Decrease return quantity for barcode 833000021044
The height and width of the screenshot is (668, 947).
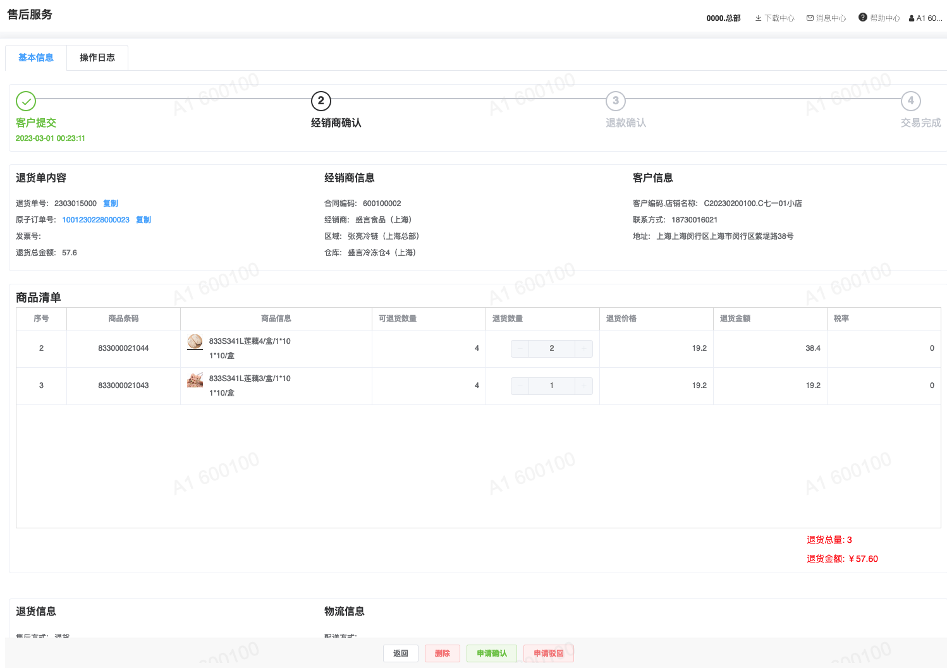click(x=520, y=349)
